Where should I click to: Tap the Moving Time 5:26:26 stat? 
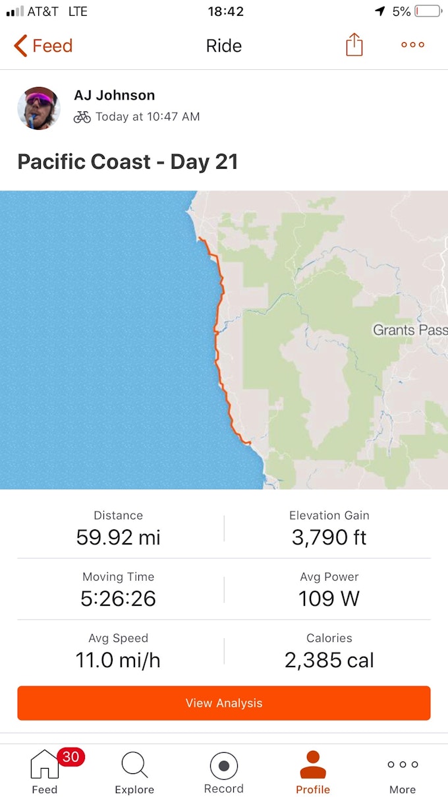coord(119,589)
